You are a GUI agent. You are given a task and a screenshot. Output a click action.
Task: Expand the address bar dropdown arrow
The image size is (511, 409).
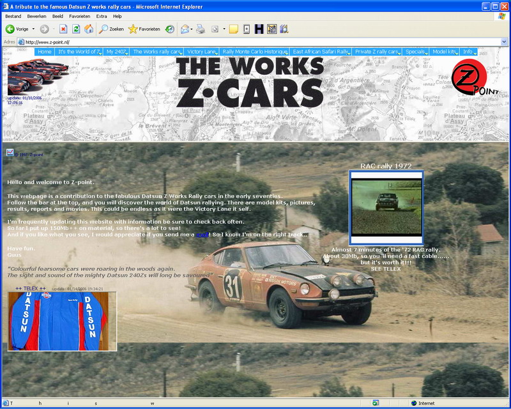504,42
